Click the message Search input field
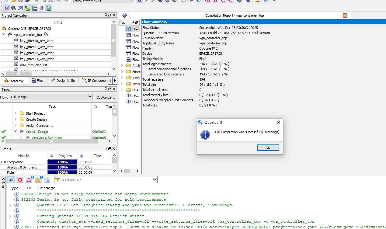Viewport: 386px width, 229px height. 106,180
